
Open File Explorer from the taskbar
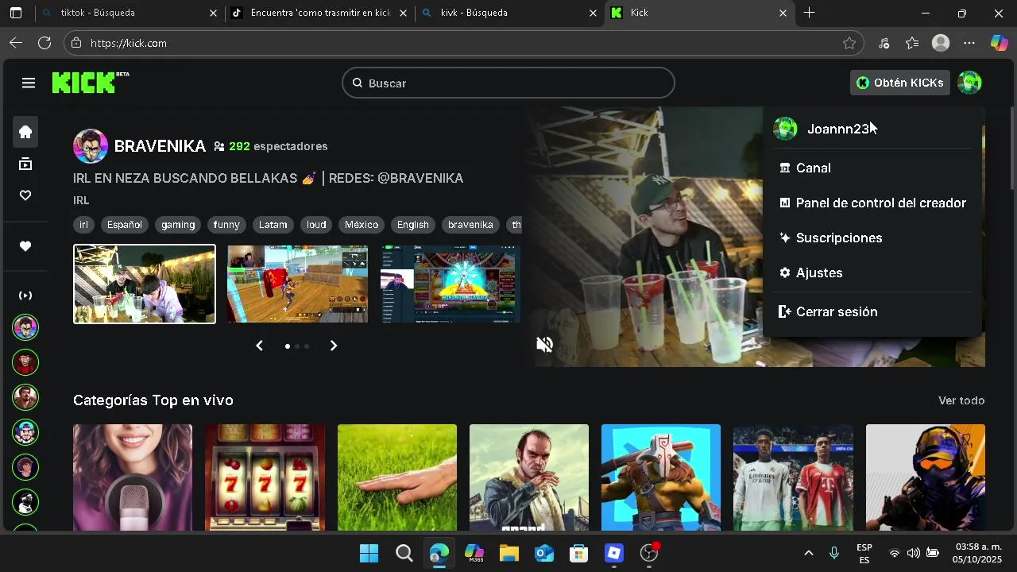point(509,553)
